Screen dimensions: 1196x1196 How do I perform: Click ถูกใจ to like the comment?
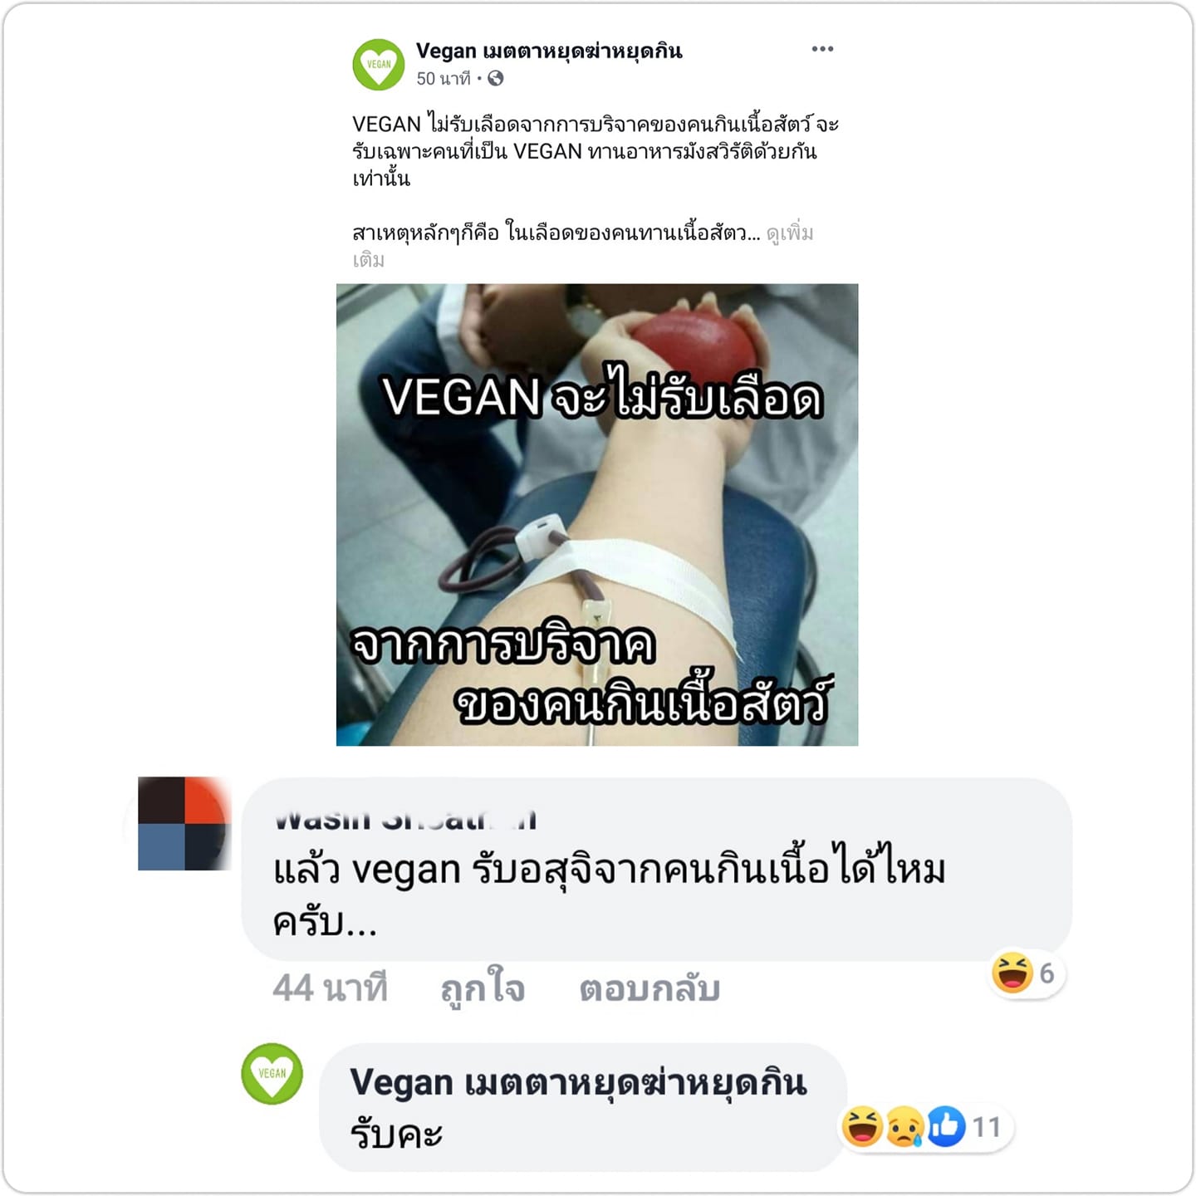tap(483, 988)
